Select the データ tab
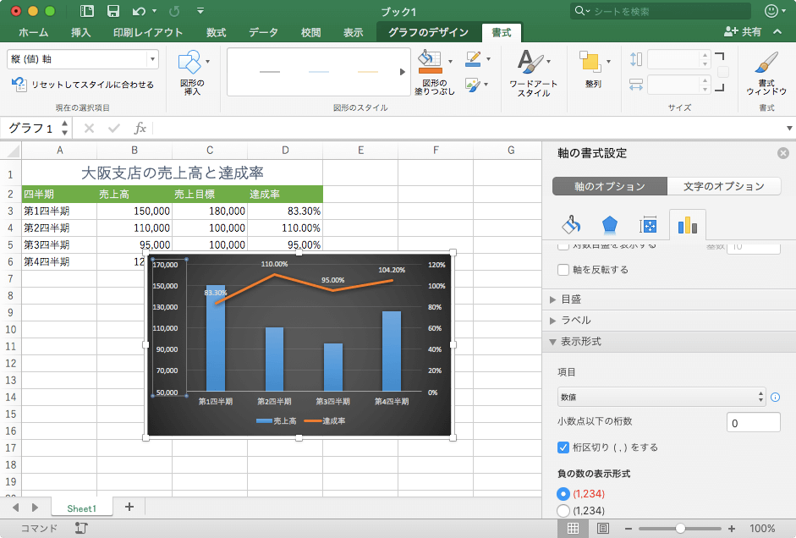 [263, 32]
